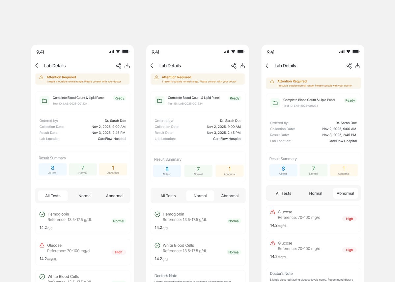Tap warning triangle in right Attention Required banner
The image size is (395, 282).
coord(272,81)
